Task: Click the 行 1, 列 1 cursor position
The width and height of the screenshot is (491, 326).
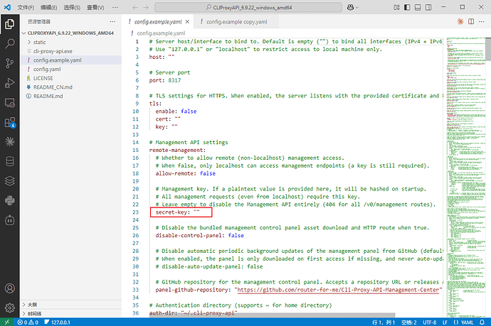Action: pyautogui.click(x=384, y=322)
